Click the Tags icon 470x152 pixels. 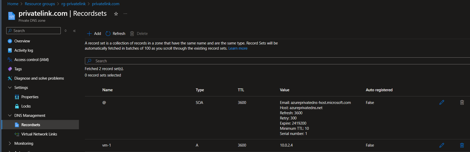[10, 69]
